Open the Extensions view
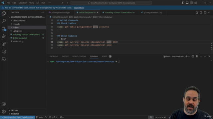Image resolution: width=213 pixels, height=119 pixels. coord(4,44)
